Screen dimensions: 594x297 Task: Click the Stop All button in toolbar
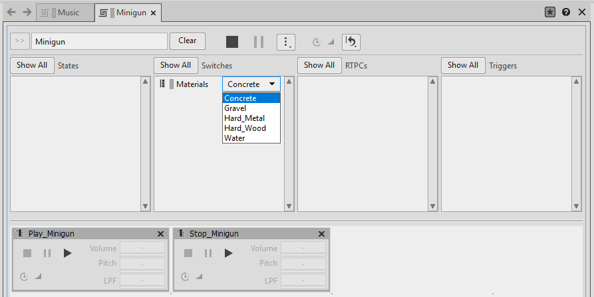(x=231, y=42)
